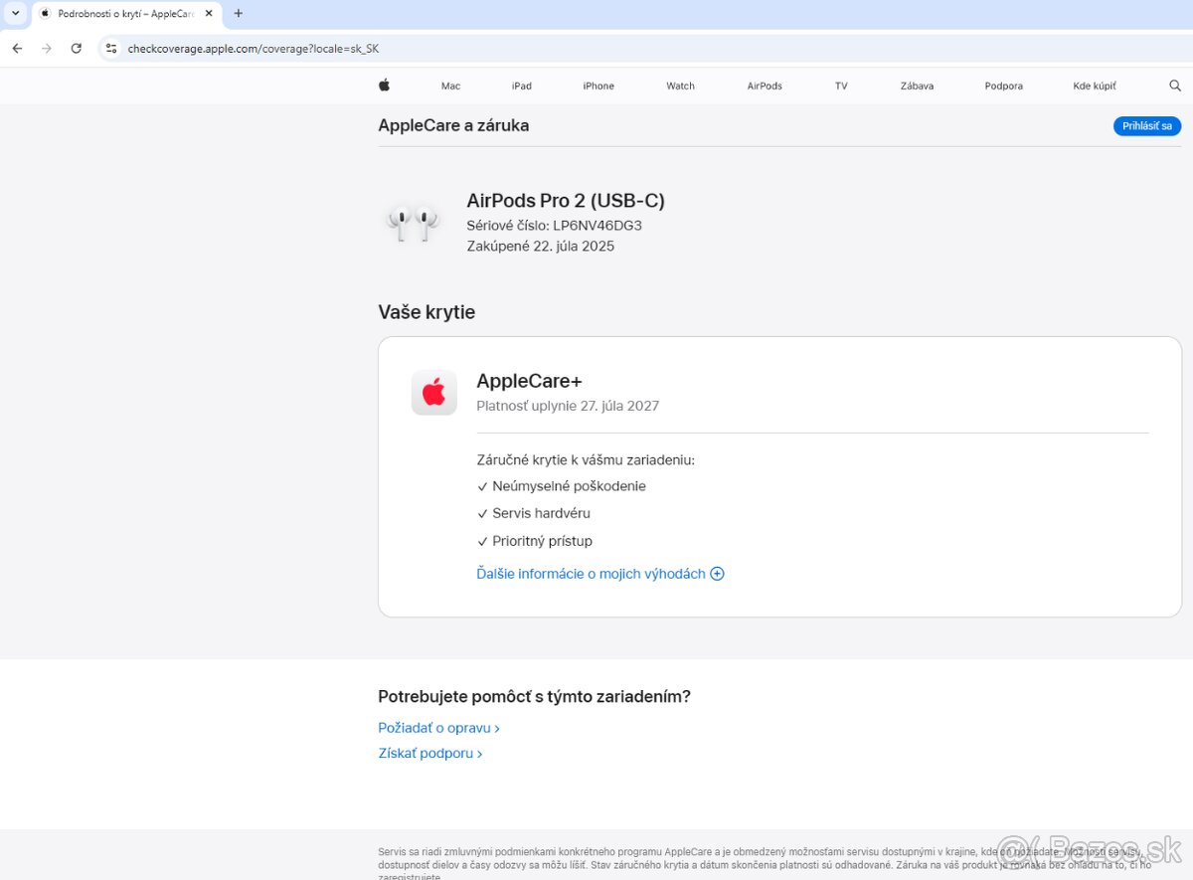Image resolution: width=1193 pixels, height=880 pixels.
Task: Go to the AirPods navigation item
Action: coord(765,87)
